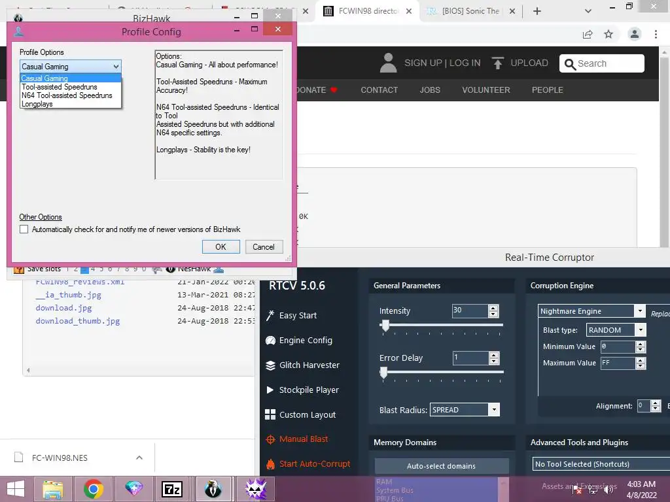Viewport: 670px width, 502px height.
Task: Click the Minimum Value input field
Action: (618, 346)
